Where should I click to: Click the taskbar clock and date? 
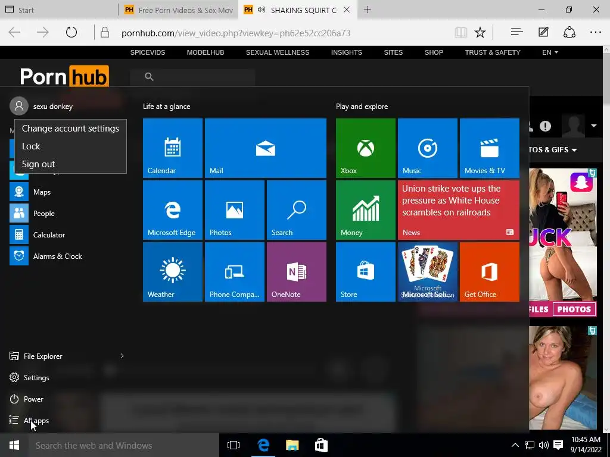coord(586,445)
